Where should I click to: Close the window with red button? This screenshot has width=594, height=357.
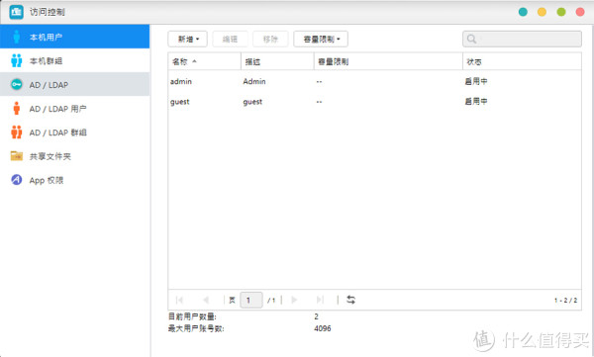[x=580, y=12]
